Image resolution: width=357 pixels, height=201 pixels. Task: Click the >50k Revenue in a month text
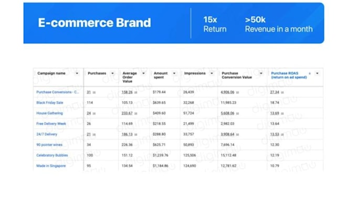click(x=279, y=24)
